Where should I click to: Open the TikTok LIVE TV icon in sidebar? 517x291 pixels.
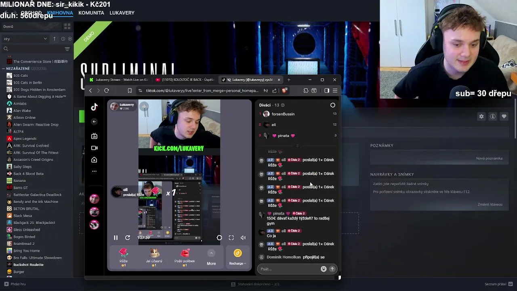click(x=94, y=136)
